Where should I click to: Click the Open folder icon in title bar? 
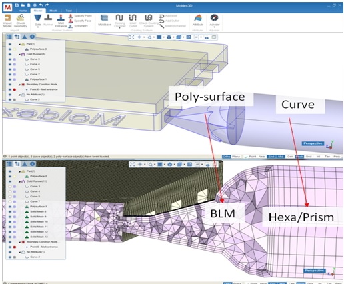[x=23, y=5]
